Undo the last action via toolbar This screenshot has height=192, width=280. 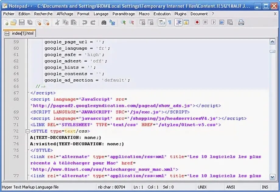pos(85,22)
